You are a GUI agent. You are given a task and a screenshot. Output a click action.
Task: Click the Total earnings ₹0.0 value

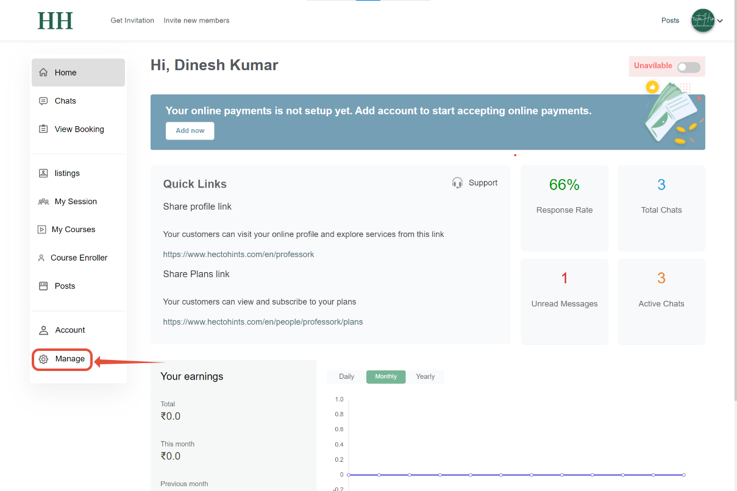[171, 417]
